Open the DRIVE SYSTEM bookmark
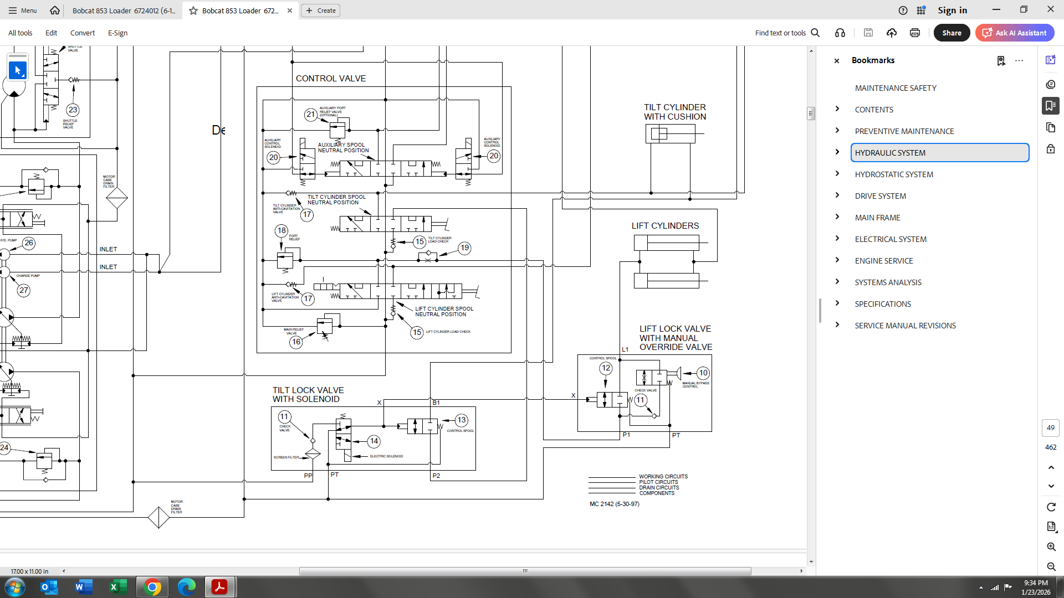1064x598 pixels. pos(880,196)
